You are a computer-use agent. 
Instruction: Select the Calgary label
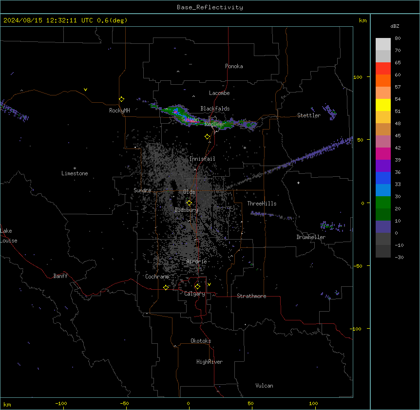(194, 294)
